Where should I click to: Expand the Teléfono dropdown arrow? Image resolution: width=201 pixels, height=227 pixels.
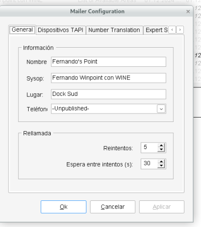pos(161,109)
